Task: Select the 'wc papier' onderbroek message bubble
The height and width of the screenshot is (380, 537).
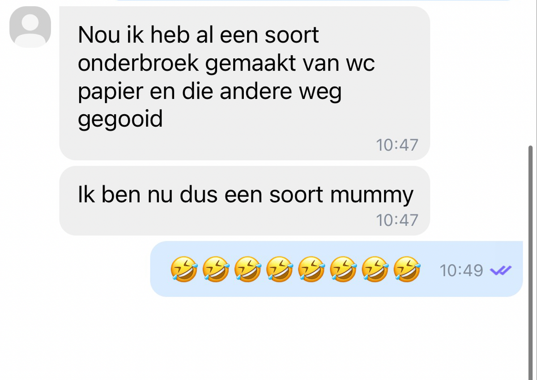Action: click(x=244, y=83)
